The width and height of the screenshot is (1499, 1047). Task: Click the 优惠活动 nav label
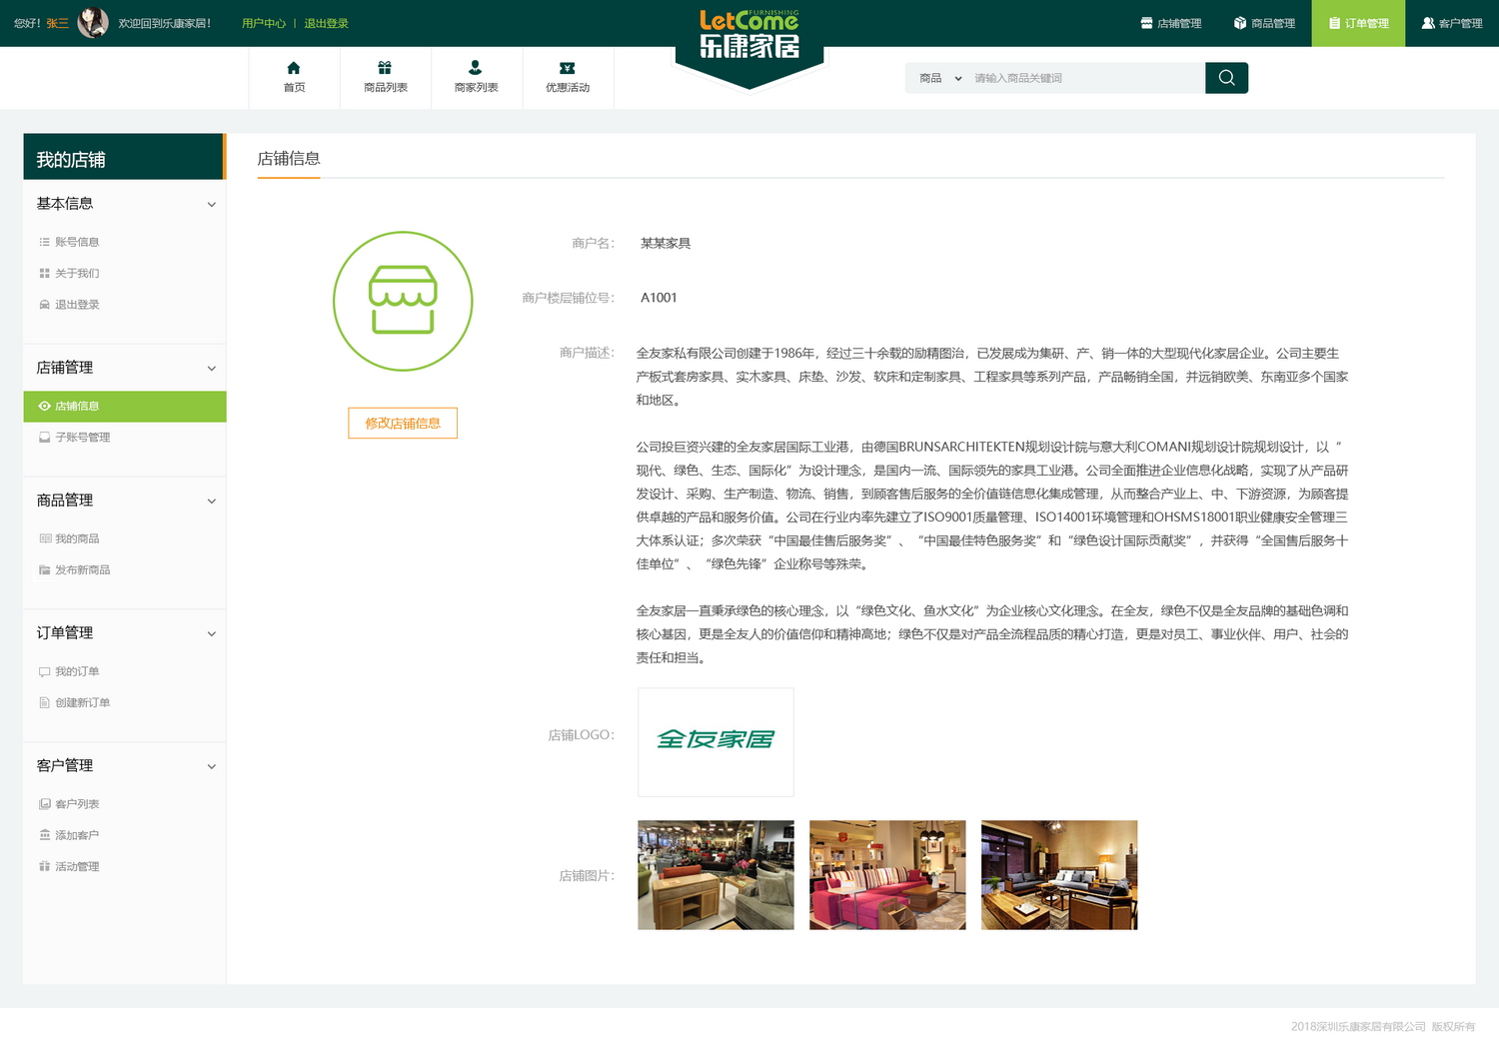(x=568, y=88)
